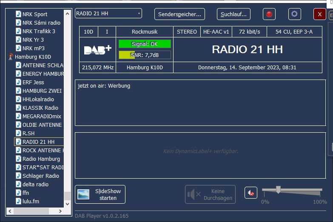Click the station list horizontal scrollbar thumb
The image size is (333, 222).
click(31, 211)
